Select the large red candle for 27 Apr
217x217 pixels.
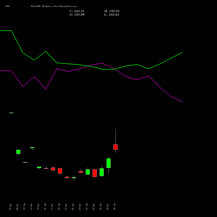tap(95, 173)
